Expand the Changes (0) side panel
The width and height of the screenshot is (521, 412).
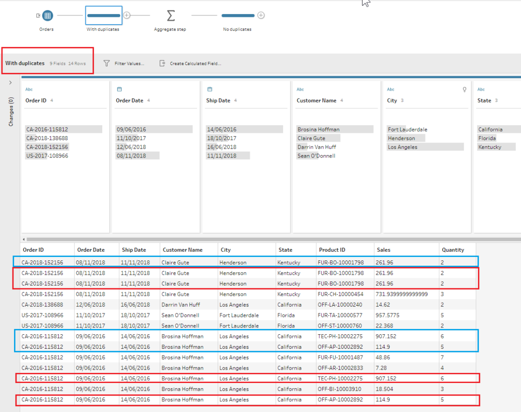[10, 82]
